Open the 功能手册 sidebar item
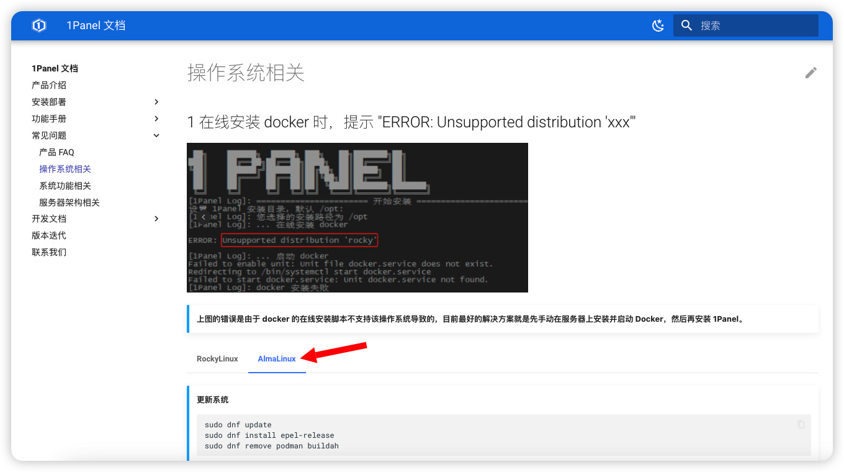Screen dimensions: 844x472 pos(49,119)
